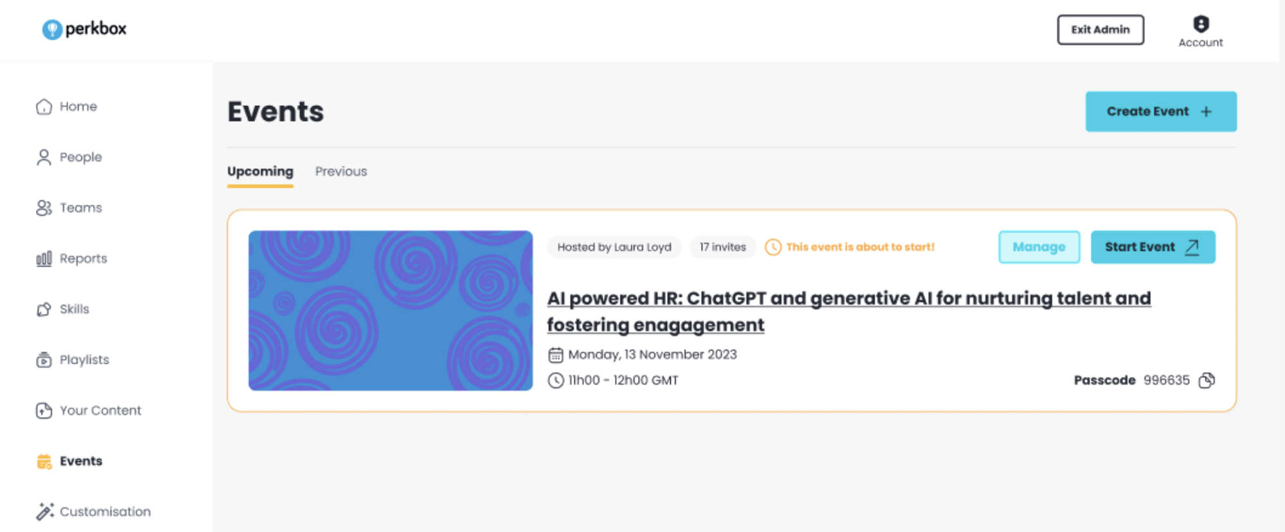Screen dimensions: 1285x532
Task: Click the event's blue swirl thumbnail
Action: point(391,310)
